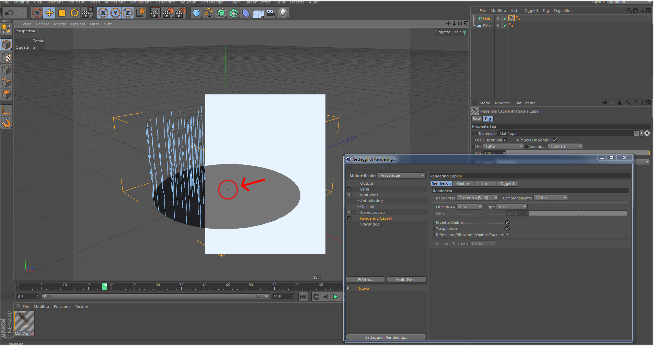Select the Move tool in toolbar
Image resolution: width=654 pixels, height=346 pixels.
point(49,13)
